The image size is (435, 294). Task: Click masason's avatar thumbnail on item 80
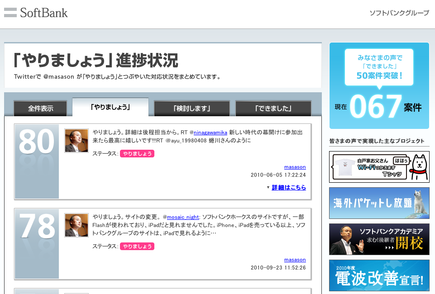pyautogui.click(x=76, y=140)
